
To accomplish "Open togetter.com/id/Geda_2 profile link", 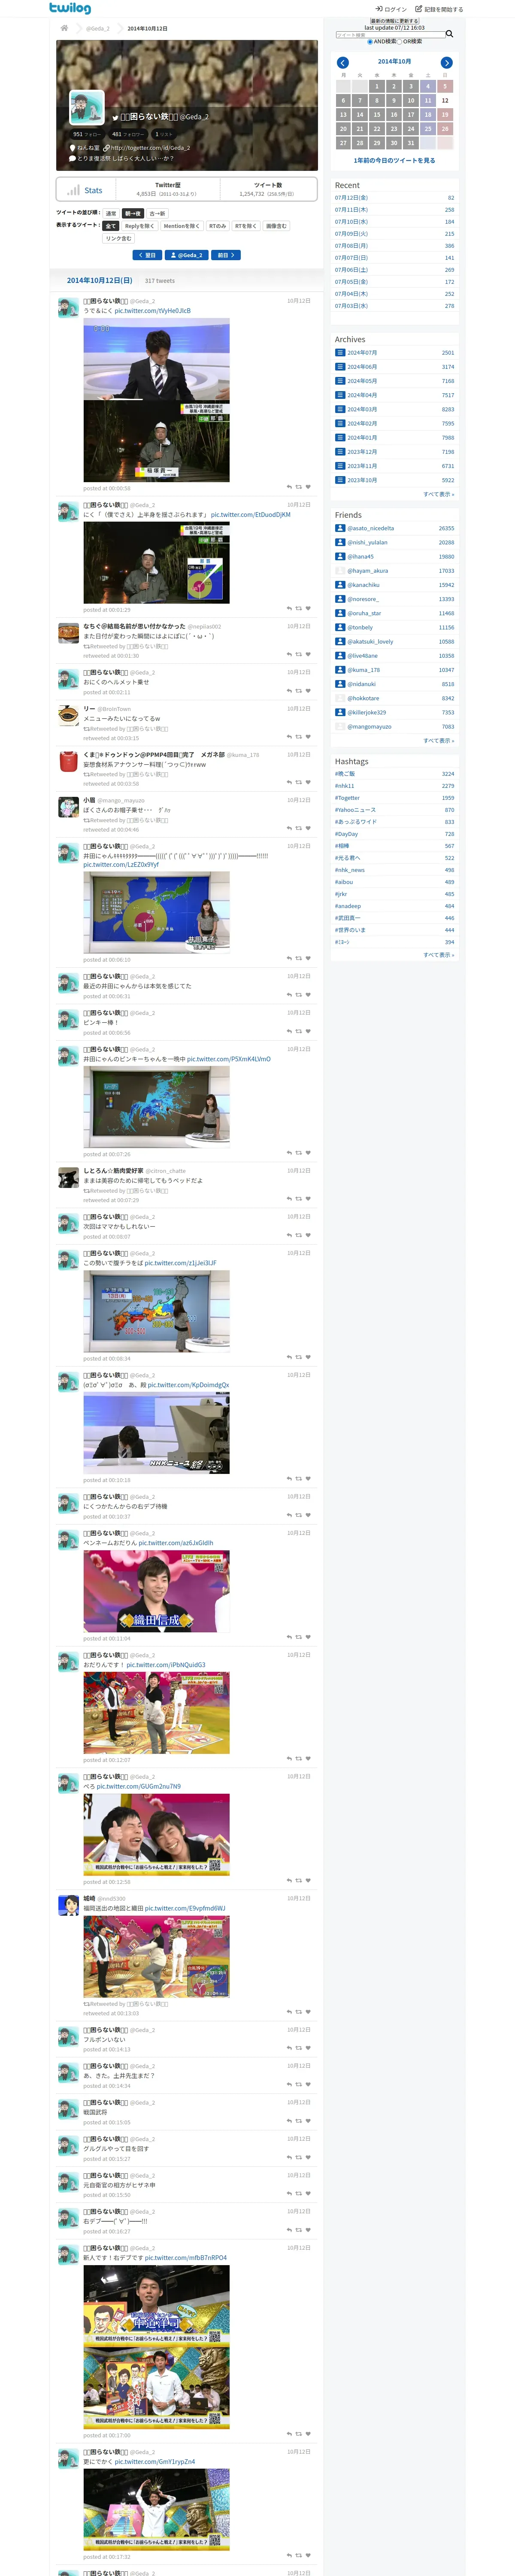I will click(150, 148).
